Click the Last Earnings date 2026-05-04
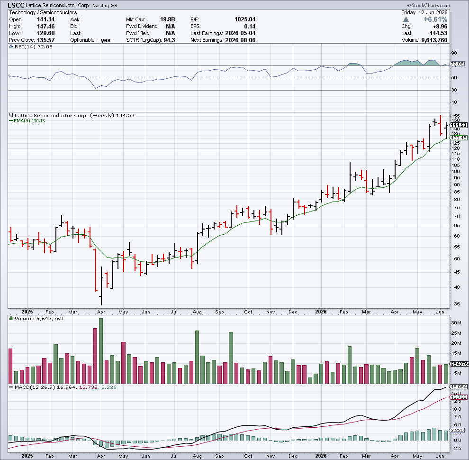This screenshot has height=460, width=469. pyautogui.click(x=240, y=33)
